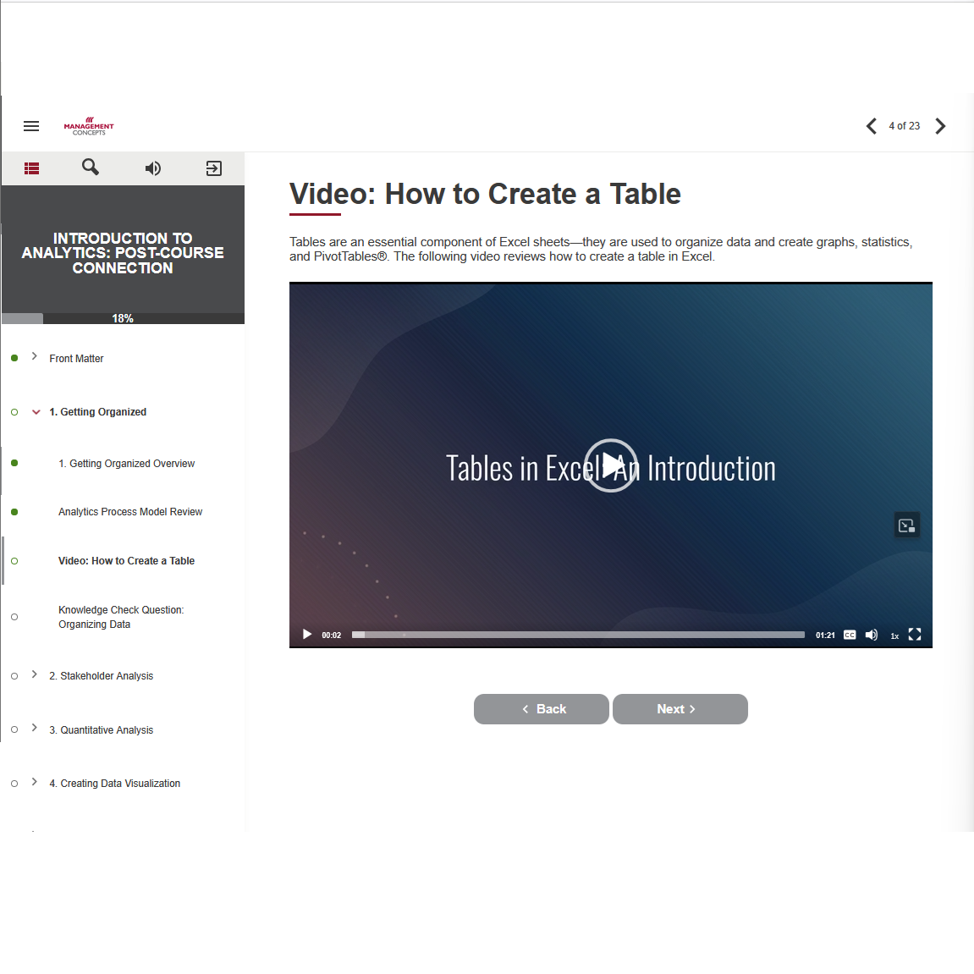The width and height of the screenshot is (974, 974).
Task: Go to next page arrow in header
Action: pos(940,126)
